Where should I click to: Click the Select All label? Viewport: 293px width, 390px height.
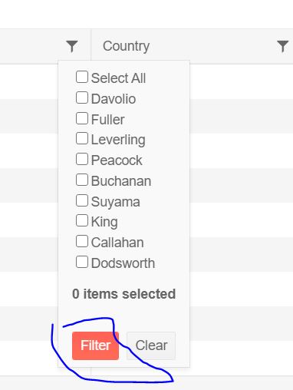coord(118,78)
